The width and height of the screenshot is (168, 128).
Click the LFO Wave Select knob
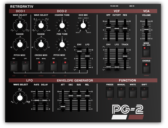point(20,98)
